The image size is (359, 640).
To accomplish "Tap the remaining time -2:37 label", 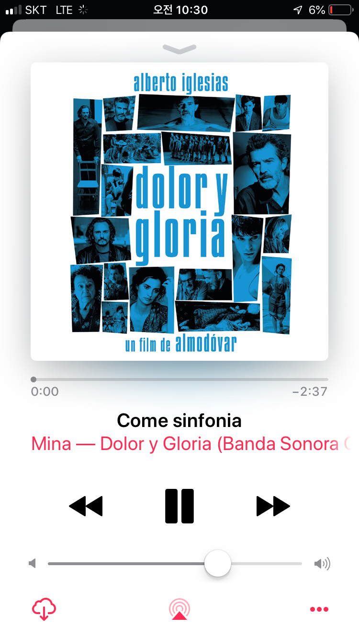I will pos(310,391).
